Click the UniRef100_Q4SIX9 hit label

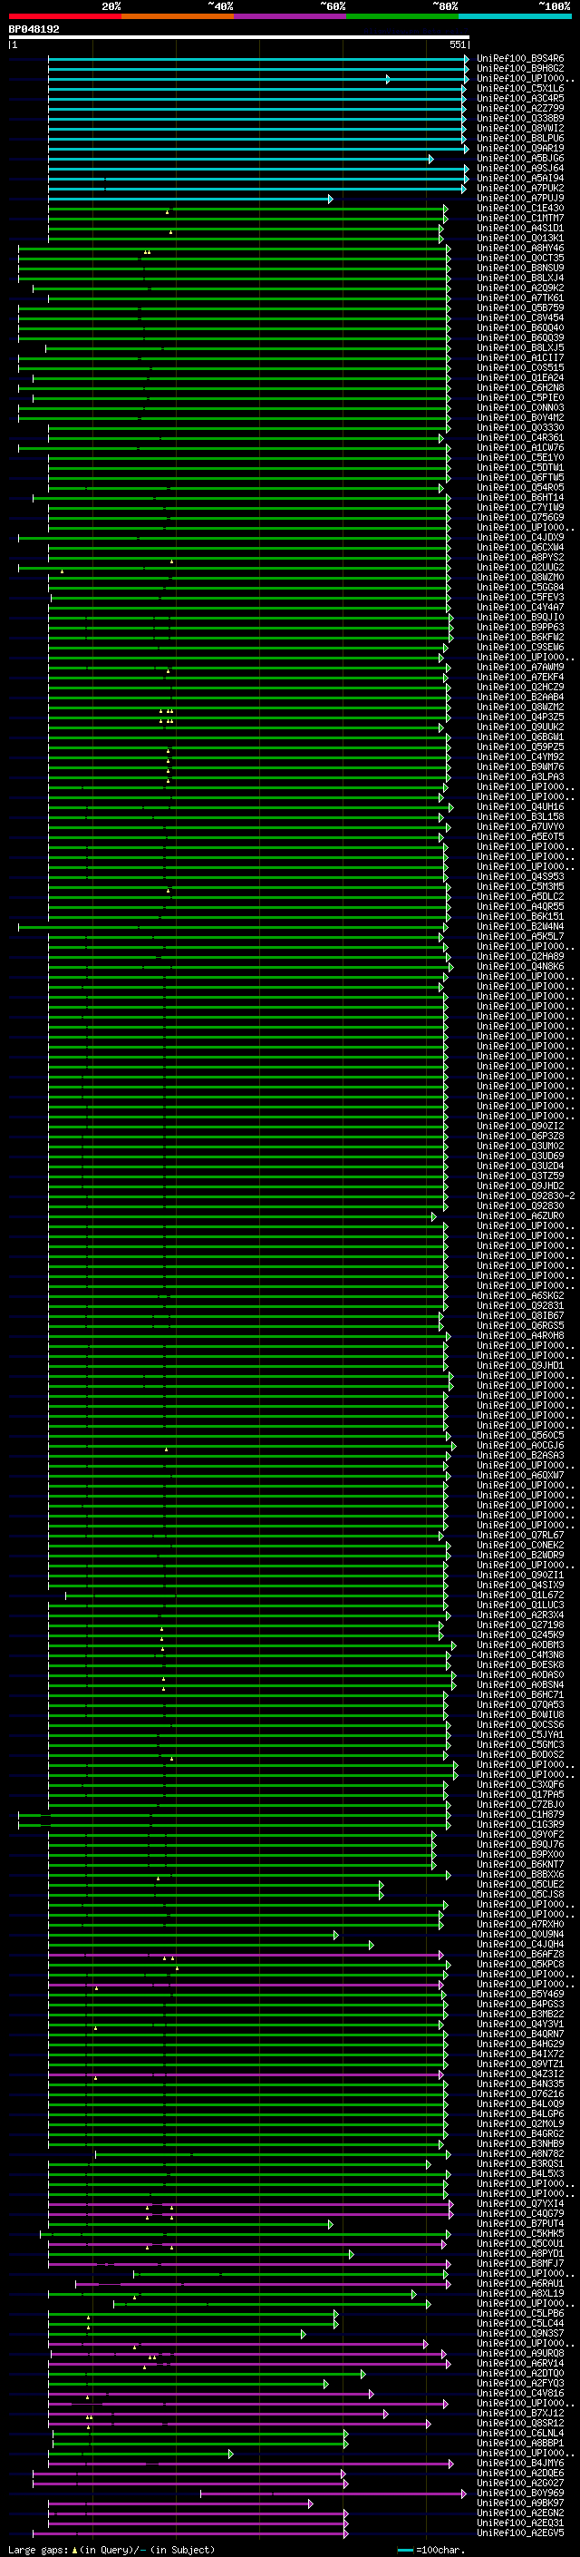pos(520,1586)
